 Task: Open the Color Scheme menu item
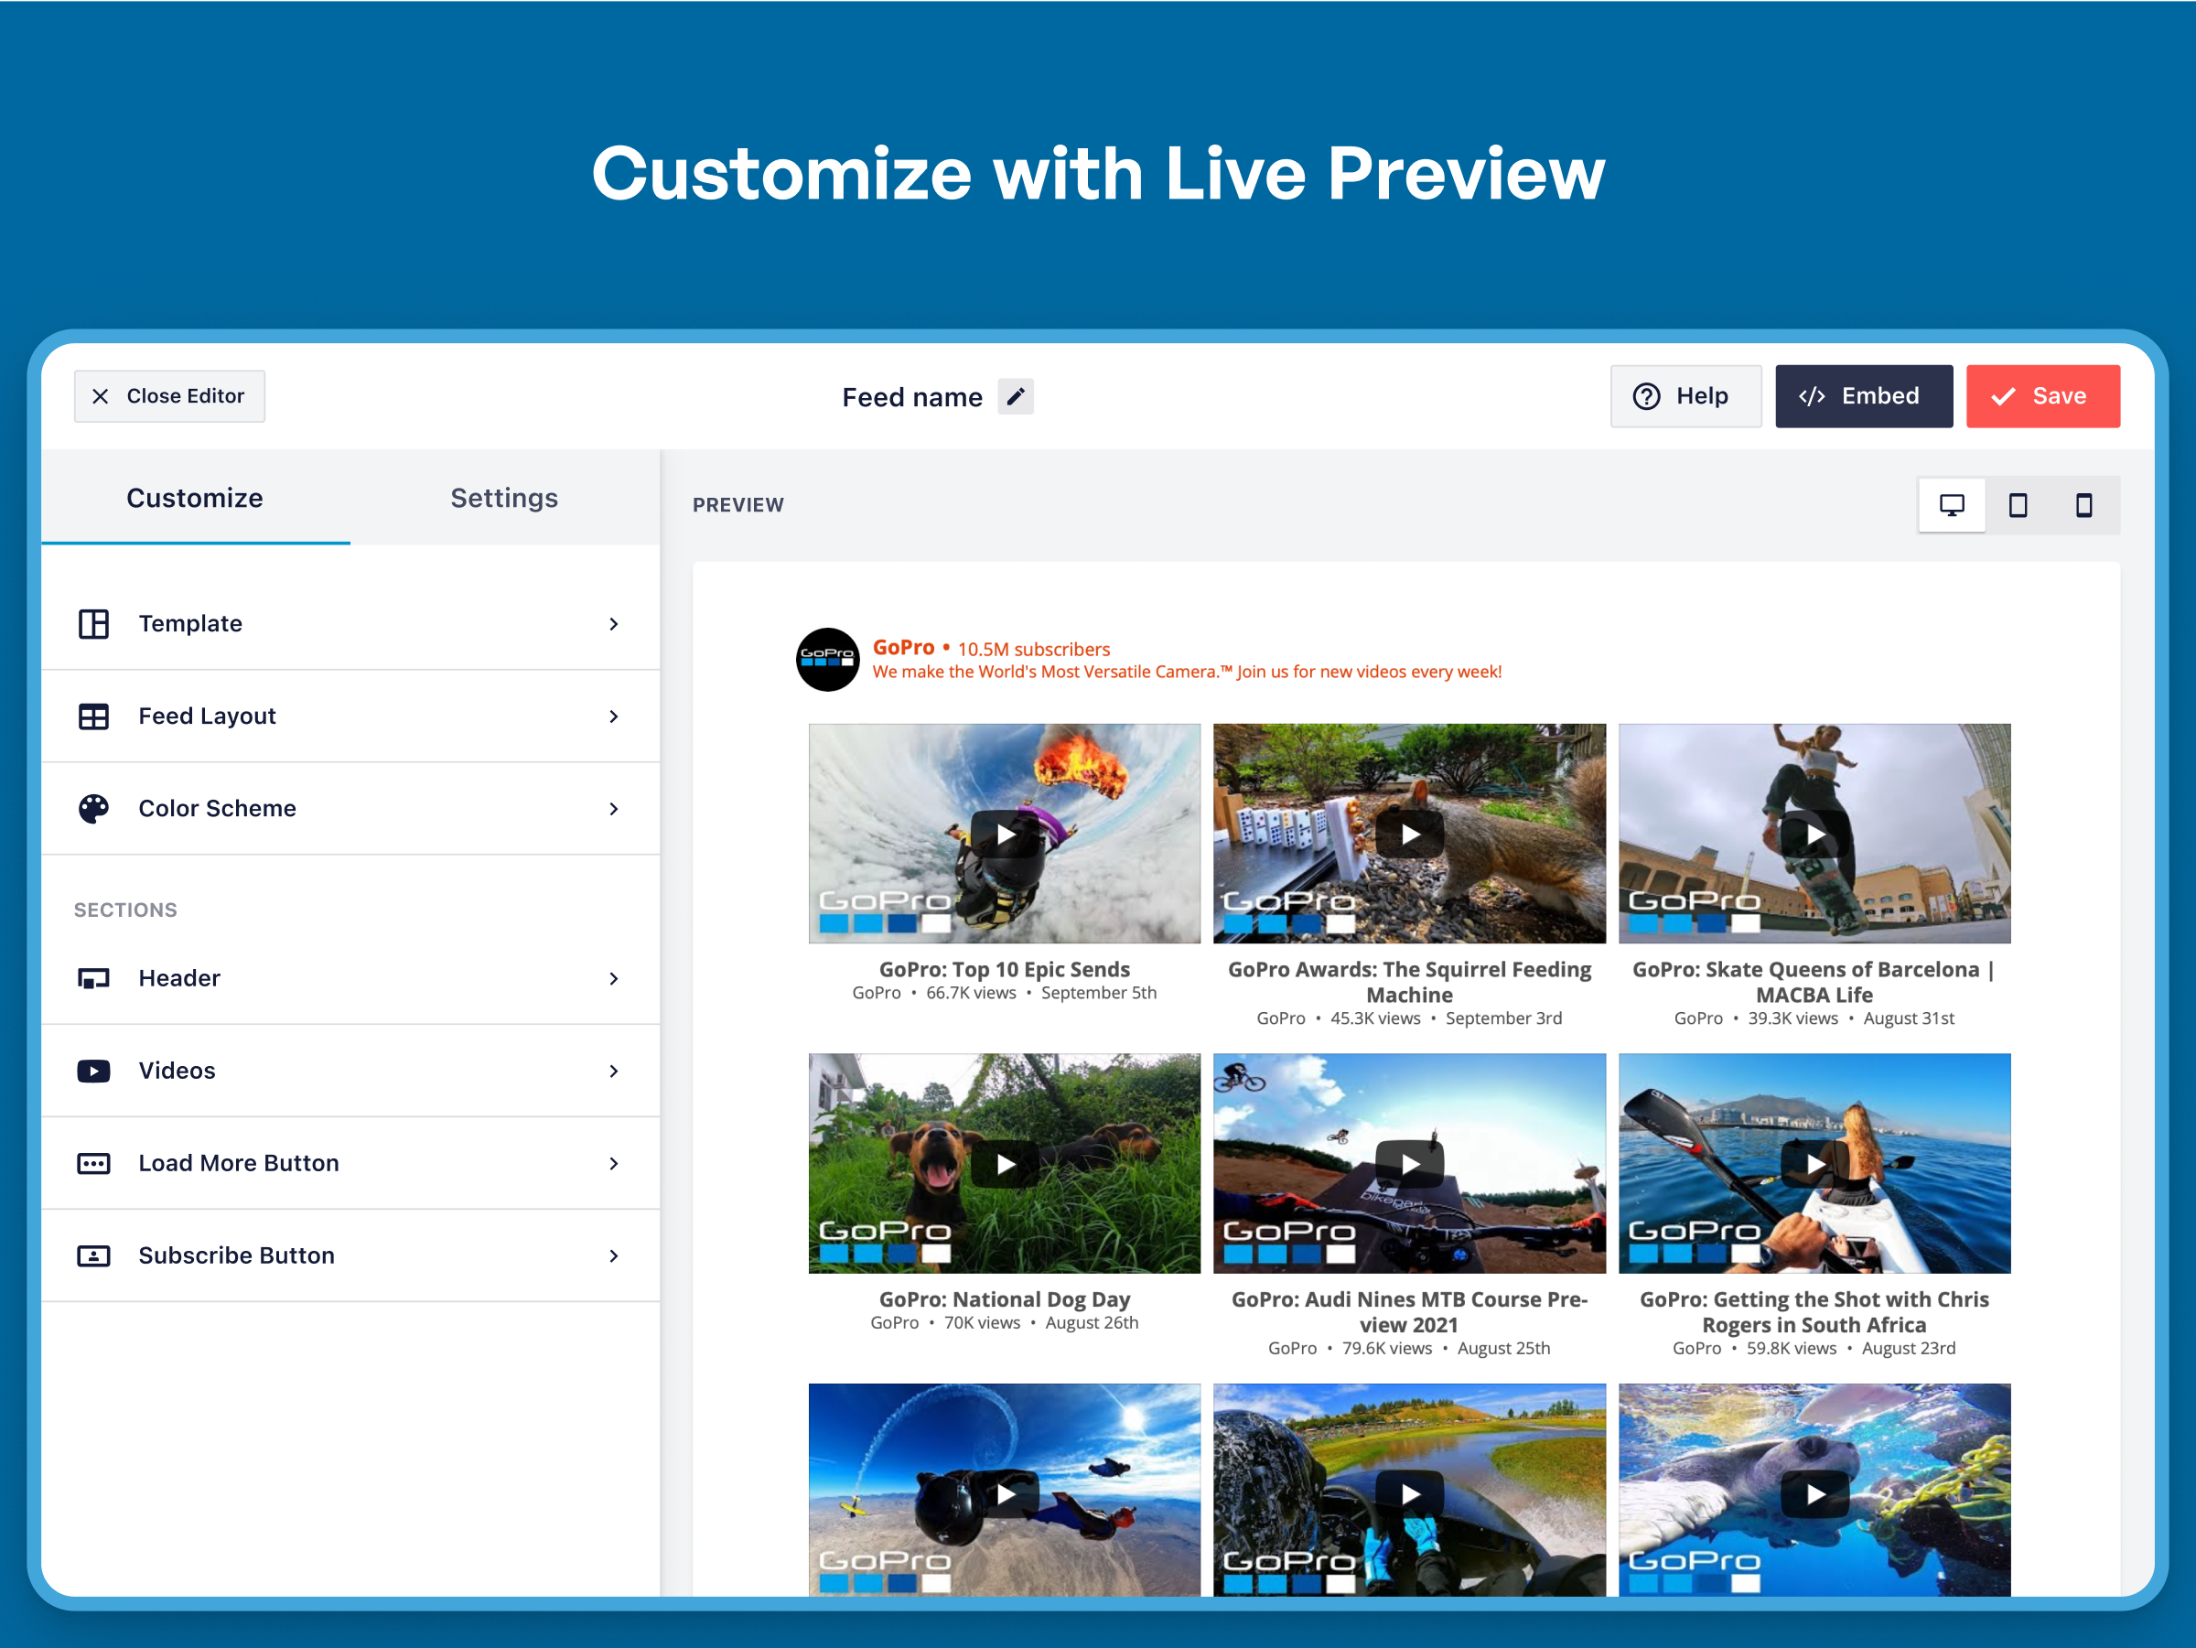point(350,808)
